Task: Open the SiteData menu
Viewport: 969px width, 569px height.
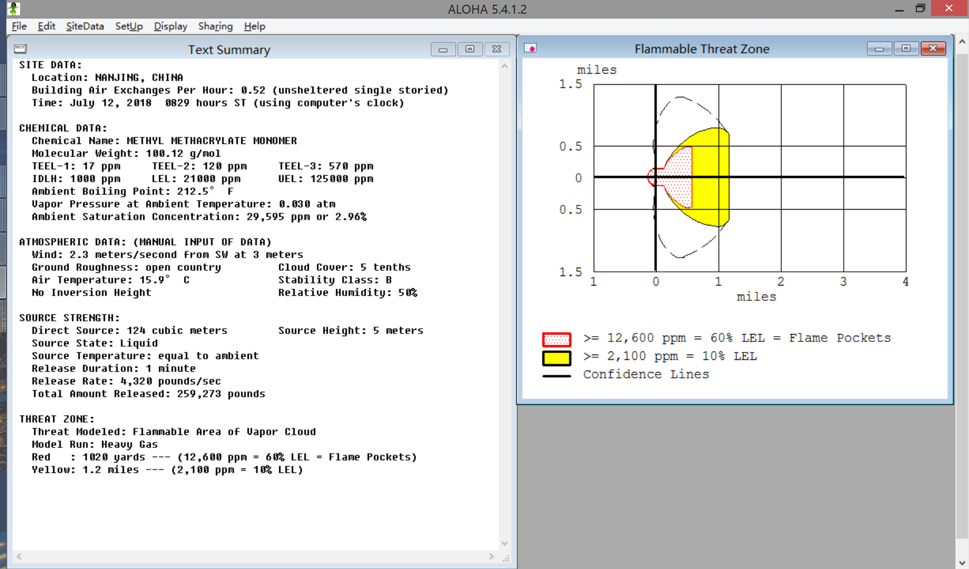Action: [x=85, y=26]
